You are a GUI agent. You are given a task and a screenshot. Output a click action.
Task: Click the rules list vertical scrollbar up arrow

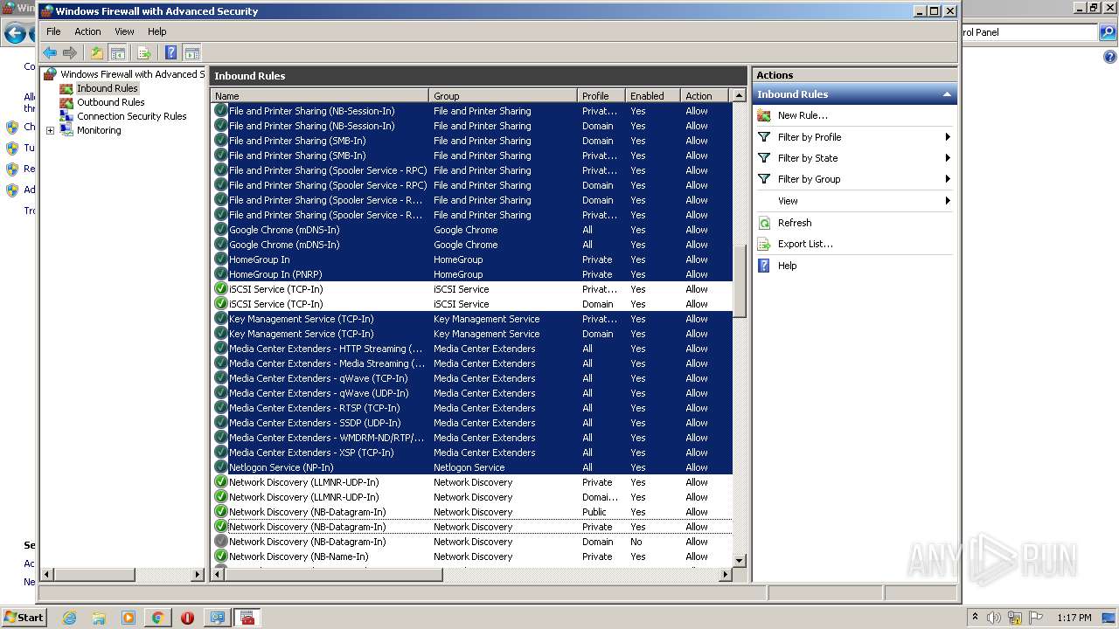coord(740,96)
